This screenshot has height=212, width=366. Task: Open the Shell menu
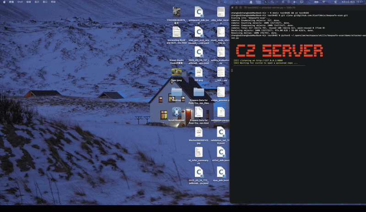[20, 2]
